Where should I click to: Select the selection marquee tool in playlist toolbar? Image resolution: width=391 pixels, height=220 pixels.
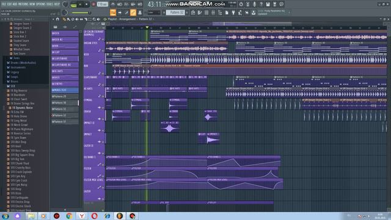pyautogui.click(x=90, y=19)
